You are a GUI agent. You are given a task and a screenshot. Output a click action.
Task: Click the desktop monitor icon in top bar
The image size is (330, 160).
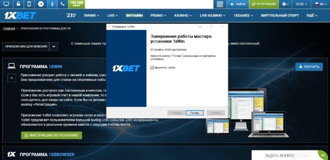pyautogui.click(x=6, y=4)
